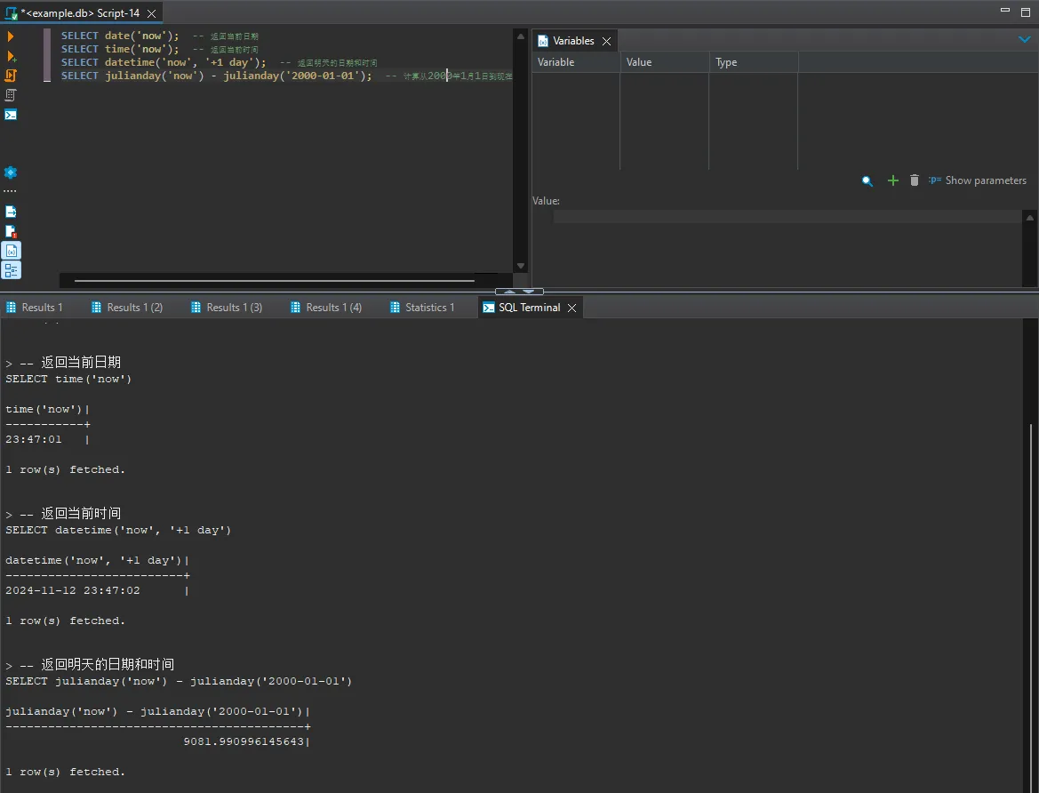Viewport: 1039px width, 793px height.
Task: Toggle the output panel icon with the arrow
Action: point(11,212)
